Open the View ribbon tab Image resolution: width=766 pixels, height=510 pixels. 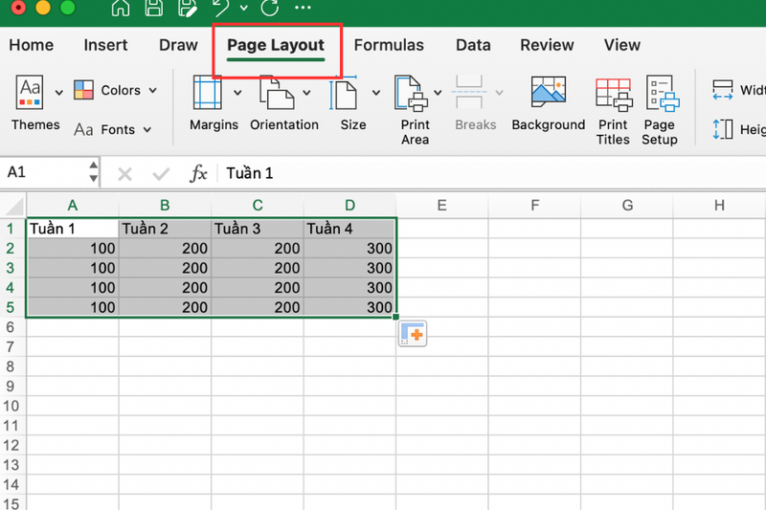tap(621, 45)
